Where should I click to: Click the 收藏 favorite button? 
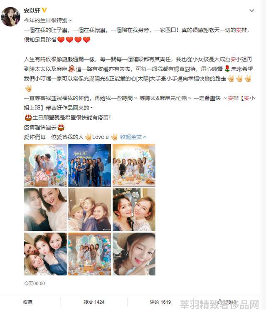click(28, 302)
